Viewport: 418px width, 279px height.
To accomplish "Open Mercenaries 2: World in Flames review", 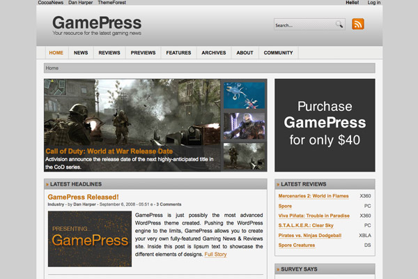I will (x=313, y=196).
